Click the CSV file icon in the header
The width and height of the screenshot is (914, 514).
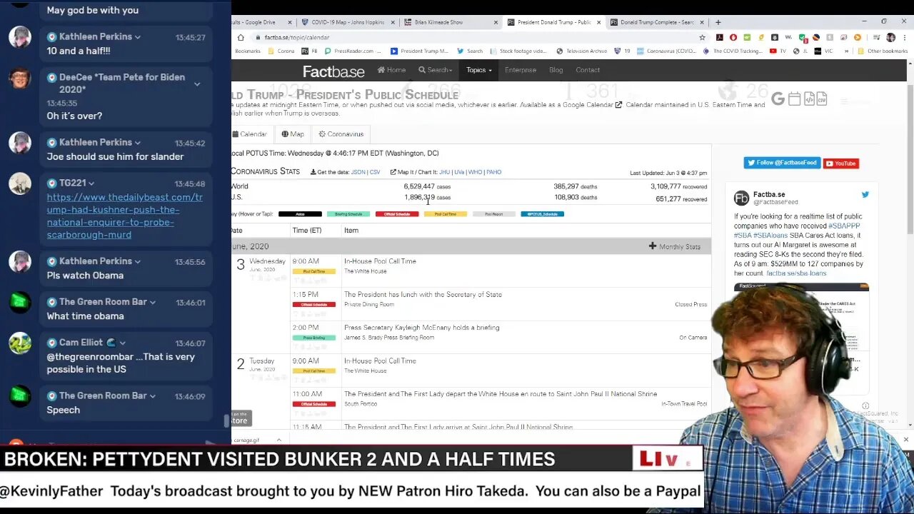coord(821,99)
